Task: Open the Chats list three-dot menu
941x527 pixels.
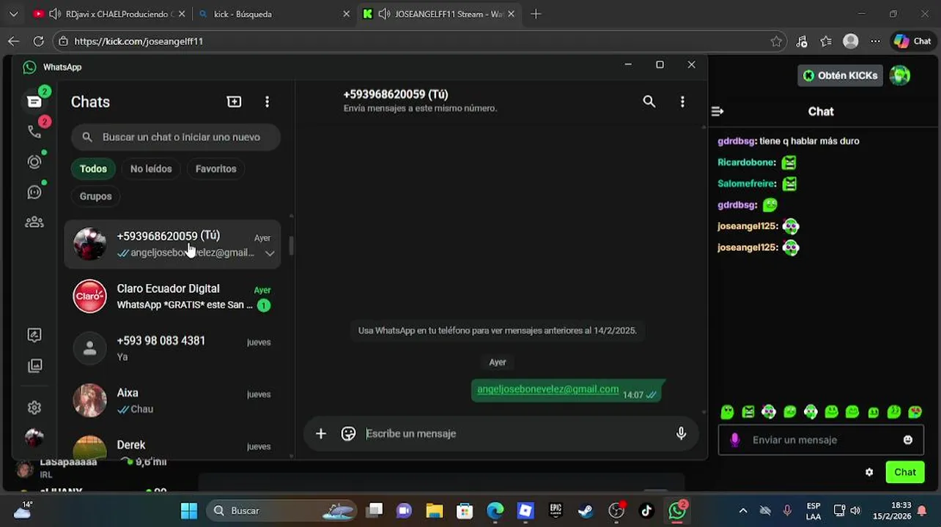Action: [x=267, y=102]
